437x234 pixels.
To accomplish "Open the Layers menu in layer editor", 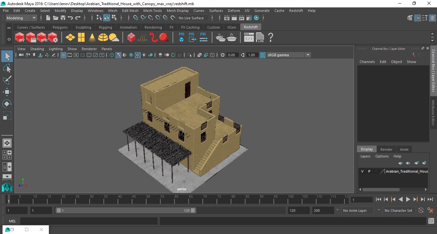I will (365, 156).
